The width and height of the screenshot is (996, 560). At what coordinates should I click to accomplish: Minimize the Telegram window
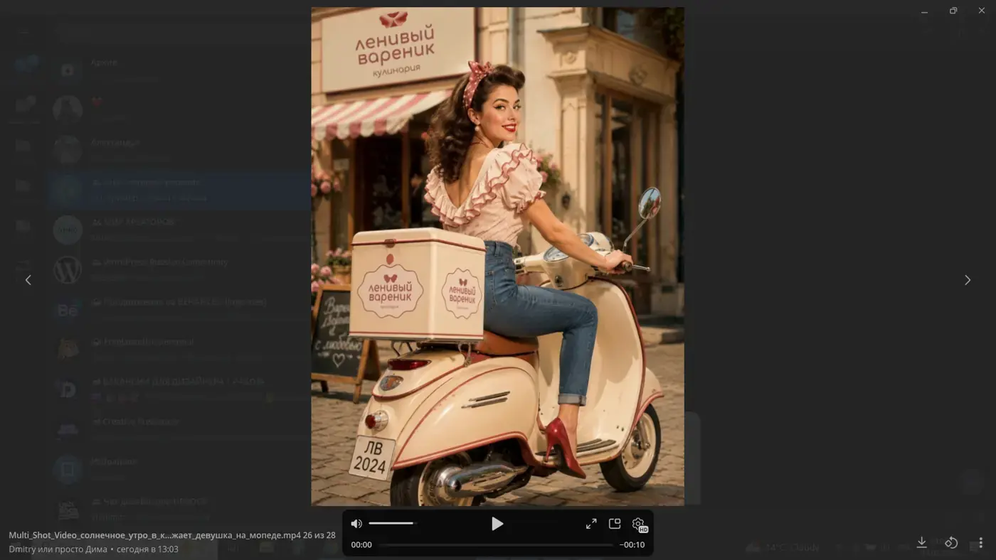point(924,11)
